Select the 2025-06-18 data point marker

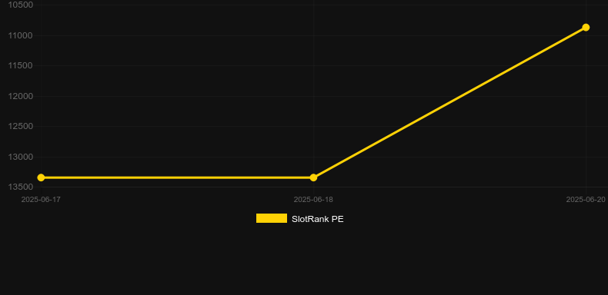point(313,177)
